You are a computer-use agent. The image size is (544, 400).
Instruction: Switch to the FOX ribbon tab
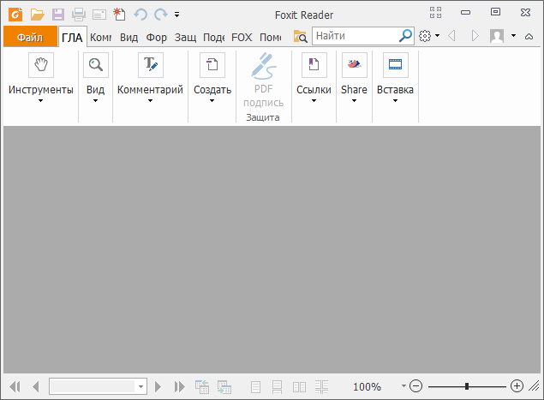point(242,37)
